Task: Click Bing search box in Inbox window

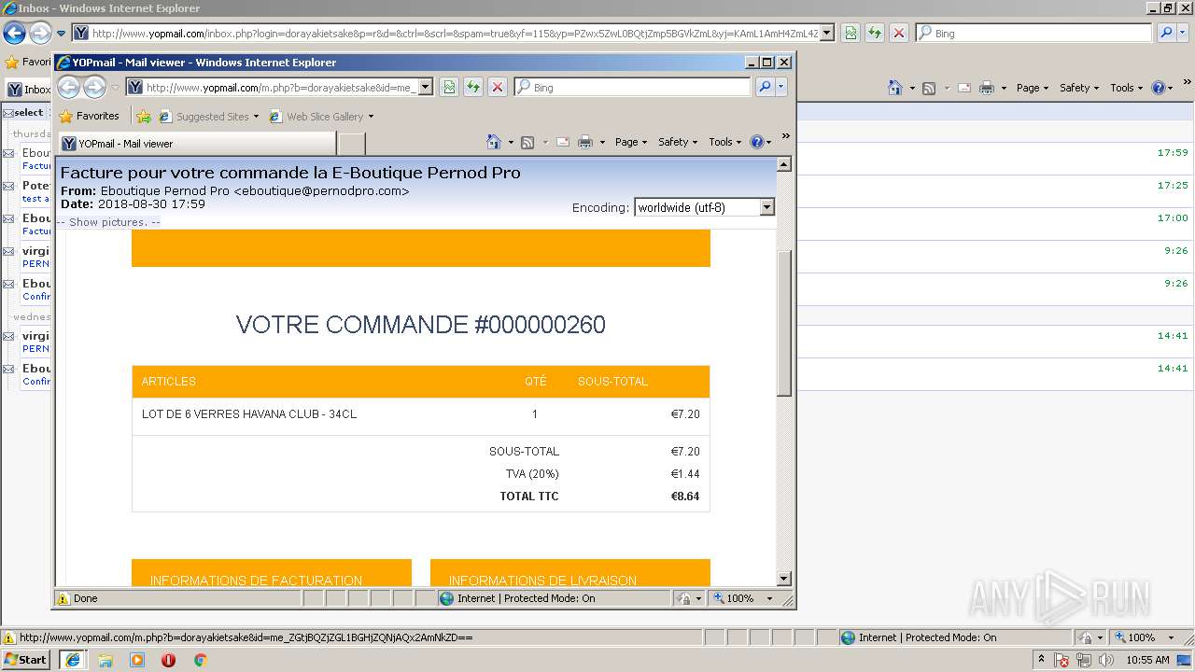Action: [1033, 34]
